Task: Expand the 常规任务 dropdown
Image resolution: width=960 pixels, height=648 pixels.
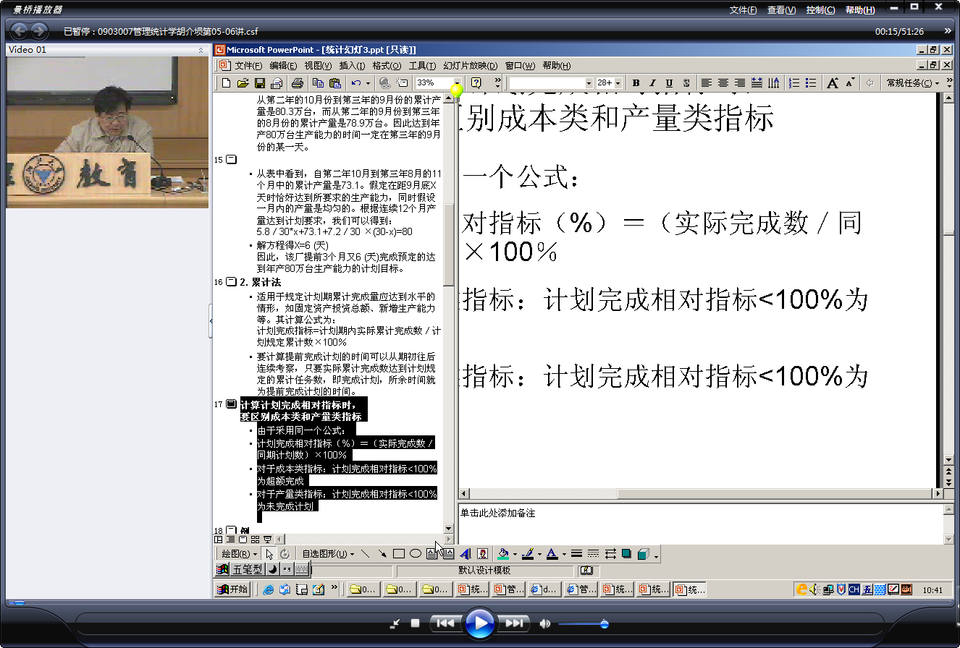Action: coord(913,83)
